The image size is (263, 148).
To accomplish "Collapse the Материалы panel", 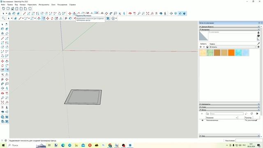I will tap(229, 30).
